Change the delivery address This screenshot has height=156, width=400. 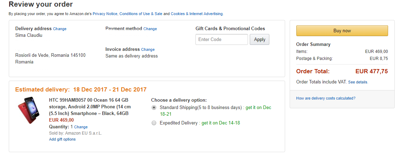point(60,29)
